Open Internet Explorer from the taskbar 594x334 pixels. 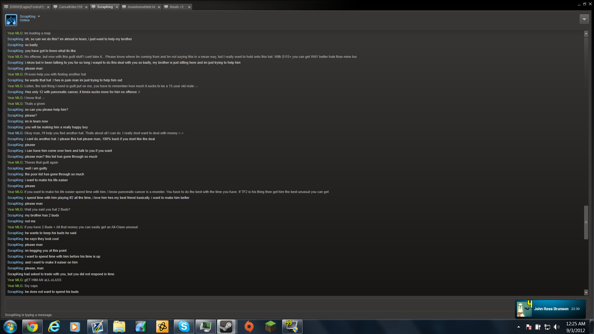(x=54, y=327)
